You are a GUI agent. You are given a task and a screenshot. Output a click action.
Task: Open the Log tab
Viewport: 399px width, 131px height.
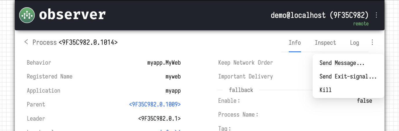354,43
